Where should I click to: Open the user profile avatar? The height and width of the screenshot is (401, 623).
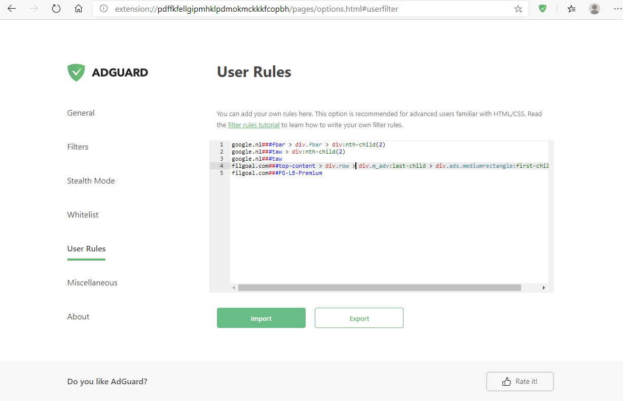pyautogui.click(x=595, y=9)
